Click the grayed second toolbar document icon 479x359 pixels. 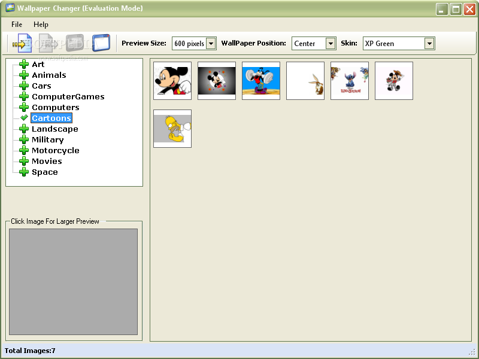click(48, 43)
